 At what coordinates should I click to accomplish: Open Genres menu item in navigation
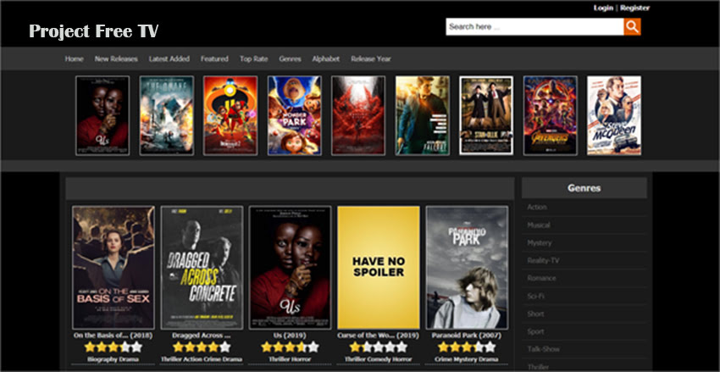coord(290,58)
